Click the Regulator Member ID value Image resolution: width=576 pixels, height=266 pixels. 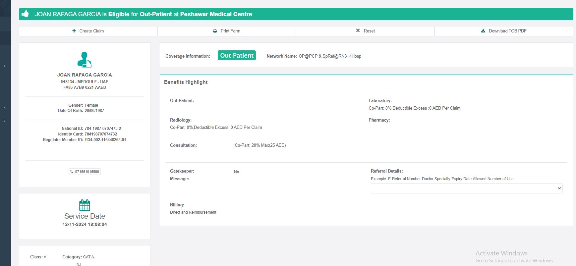pos(105,140)
